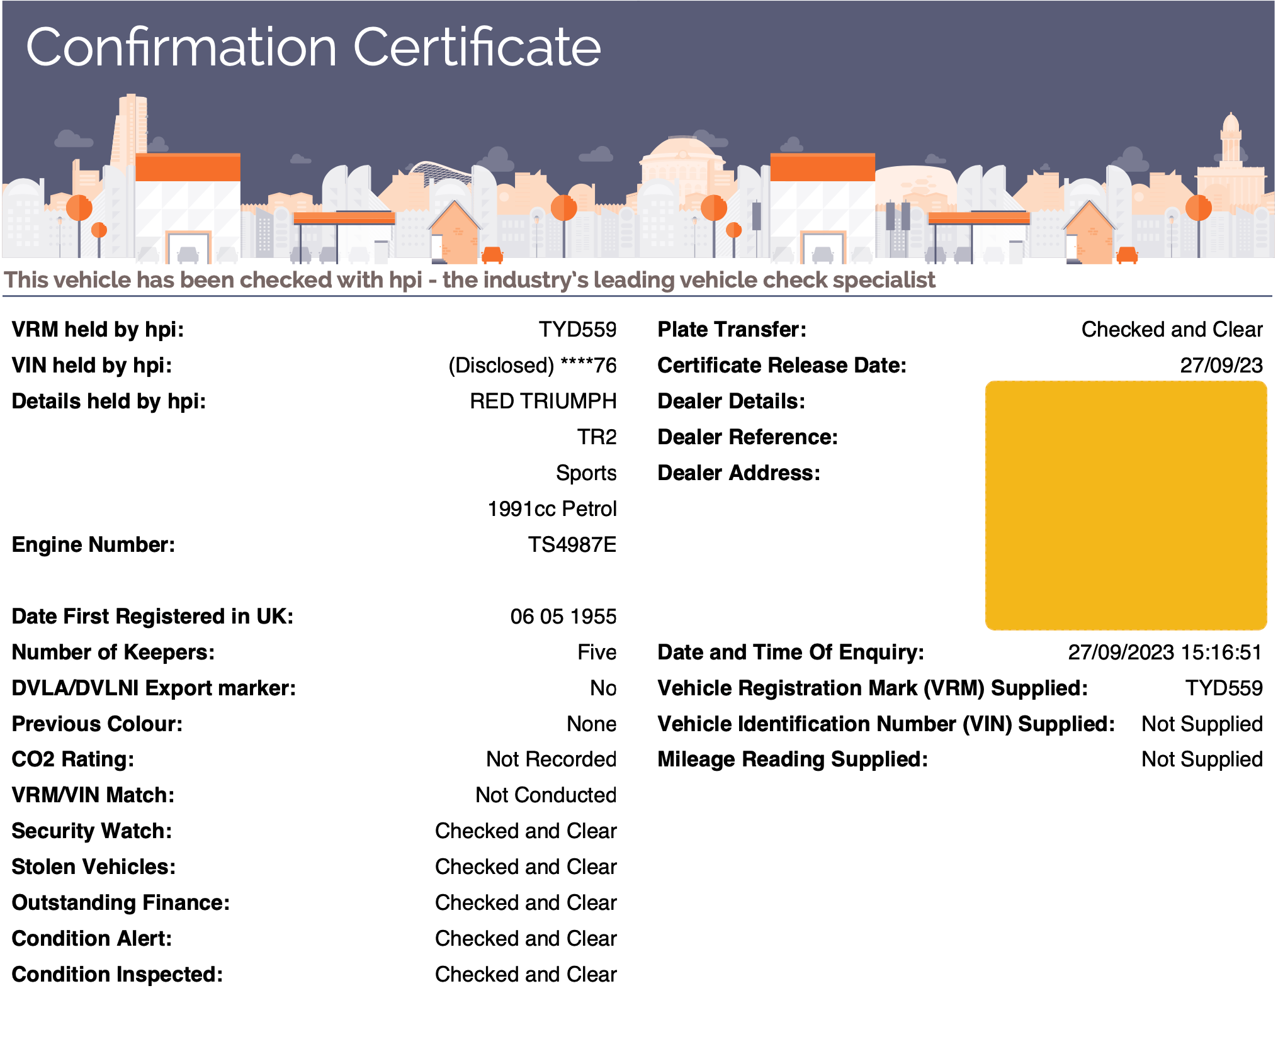Select the VIN held by hpi label
The width and height of the screenshot is (1278, 1042).
[x=92, y=365]
